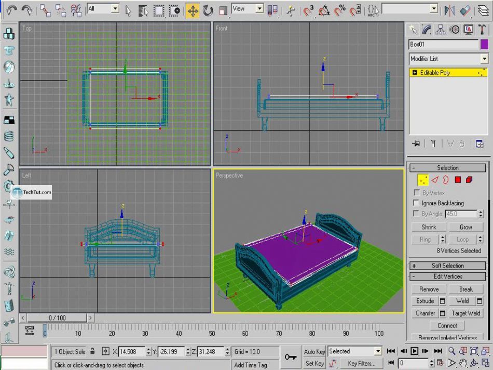Viewport: 493px width, 370px height.
Task: Expand the Editable Poly plus box
Action: pyautogui.click(x=415, y=73)
